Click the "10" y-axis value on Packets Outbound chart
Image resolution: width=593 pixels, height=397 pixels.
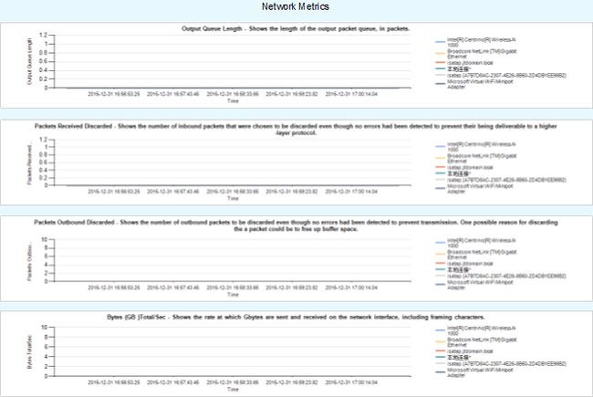44,239
